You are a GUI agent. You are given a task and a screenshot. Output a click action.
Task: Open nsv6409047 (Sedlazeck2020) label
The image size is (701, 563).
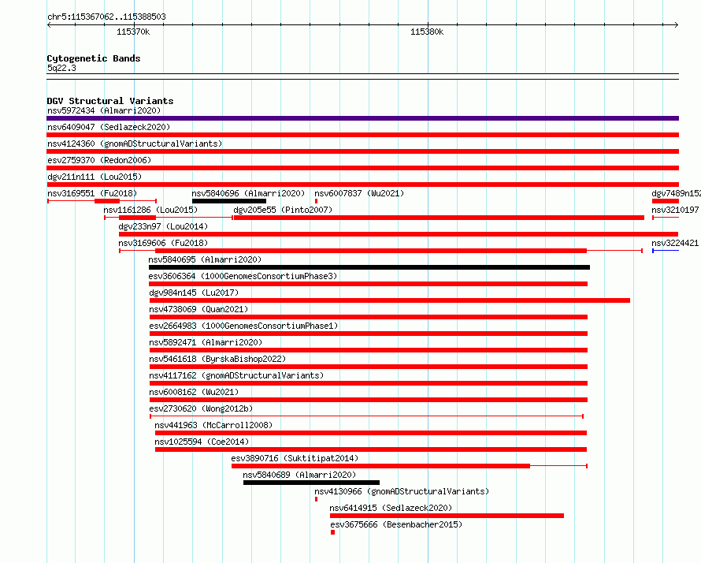[109, 127]
